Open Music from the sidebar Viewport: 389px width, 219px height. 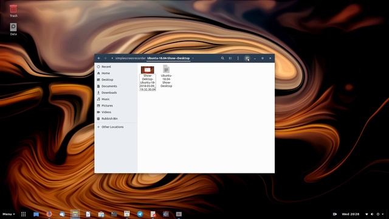coord(115,99)
